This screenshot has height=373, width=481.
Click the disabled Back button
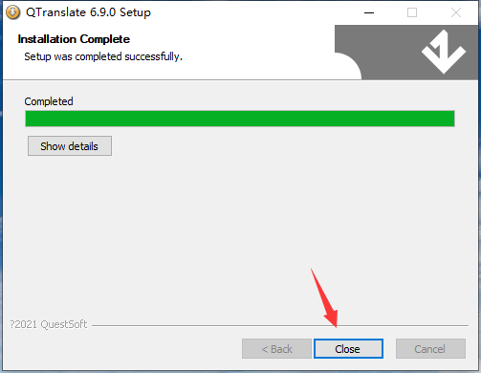(x=276, y=349)
